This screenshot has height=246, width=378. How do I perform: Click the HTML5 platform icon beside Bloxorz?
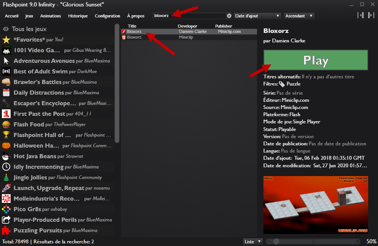tap(124, 37)
